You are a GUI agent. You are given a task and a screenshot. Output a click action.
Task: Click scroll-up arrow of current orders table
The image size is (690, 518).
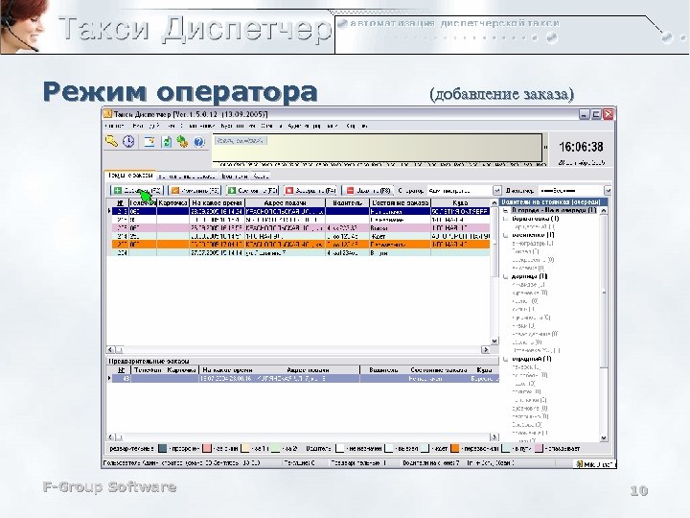click(494, 203)
